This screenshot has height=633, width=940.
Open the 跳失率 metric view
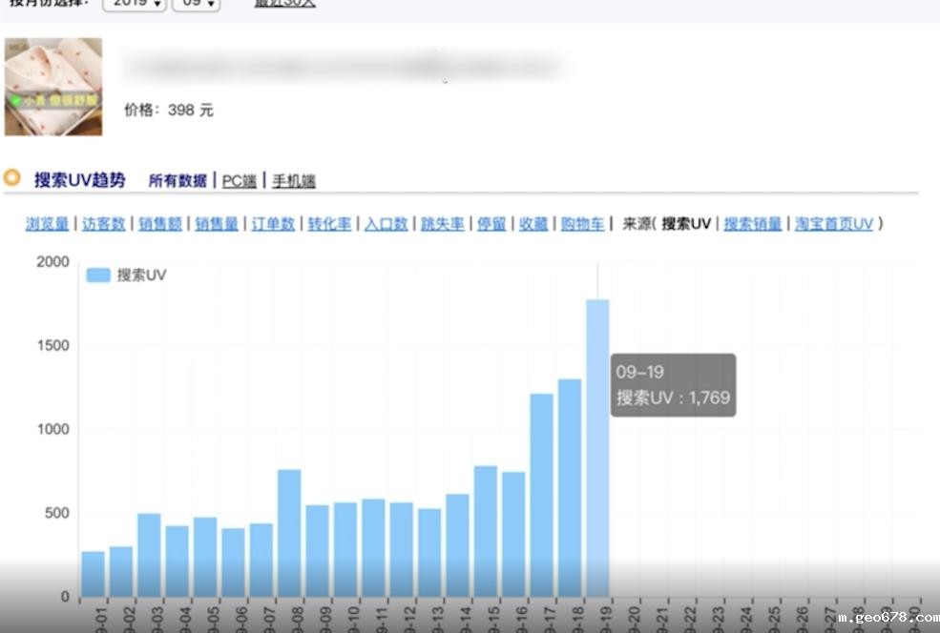click(441, 224)
